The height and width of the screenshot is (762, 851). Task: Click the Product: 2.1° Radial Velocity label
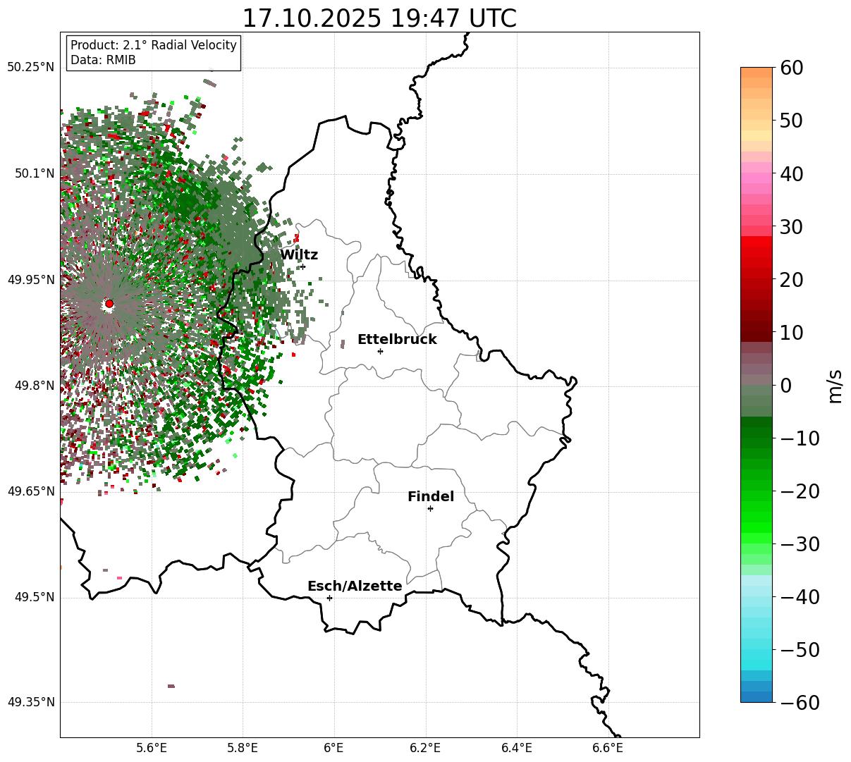coord(154,45)
